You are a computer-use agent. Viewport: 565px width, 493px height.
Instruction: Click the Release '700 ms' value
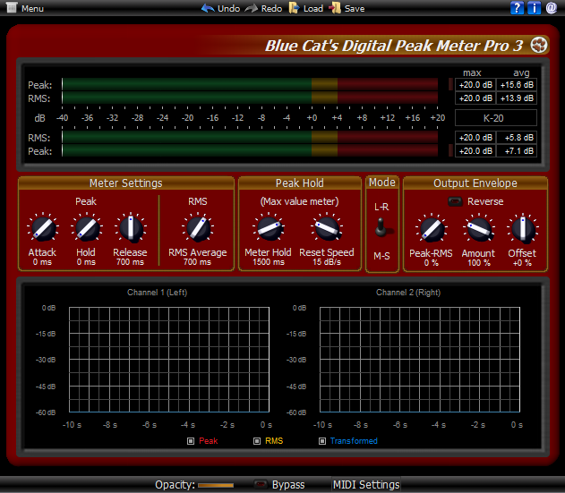click(x=130, y=262)
